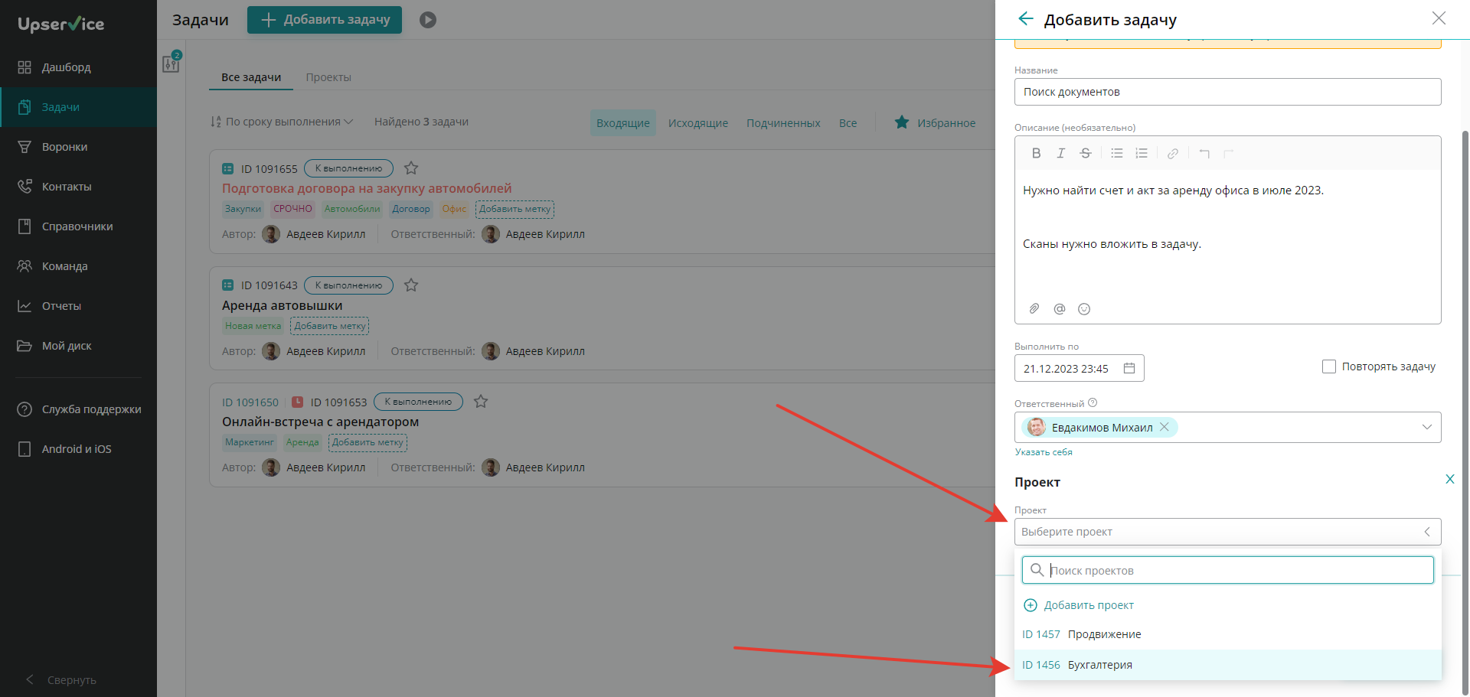The image size is (1470, 697).
Task: Undo last edit in description editor
Action: [x=1204, y=154]
